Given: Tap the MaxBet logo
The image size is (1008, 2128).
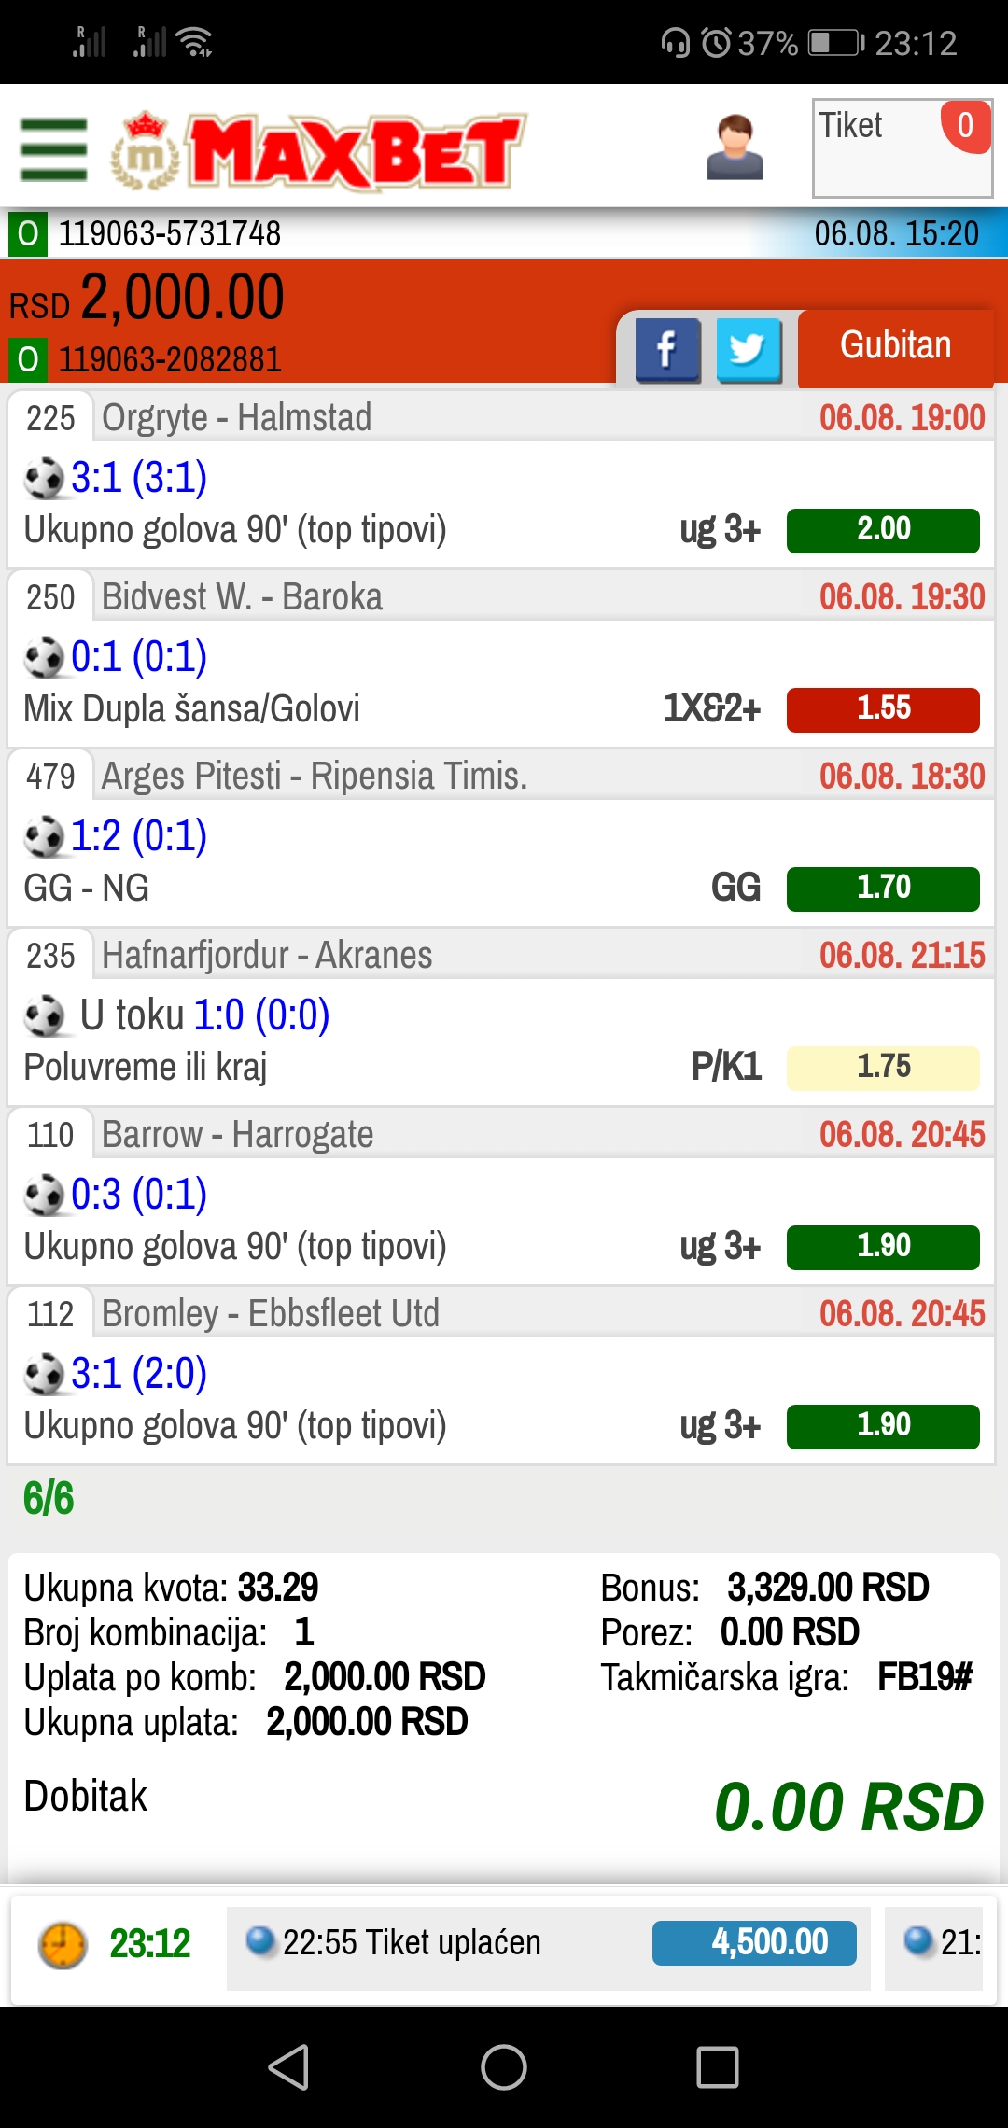Looking at the screenshot, I should [318, 151].
